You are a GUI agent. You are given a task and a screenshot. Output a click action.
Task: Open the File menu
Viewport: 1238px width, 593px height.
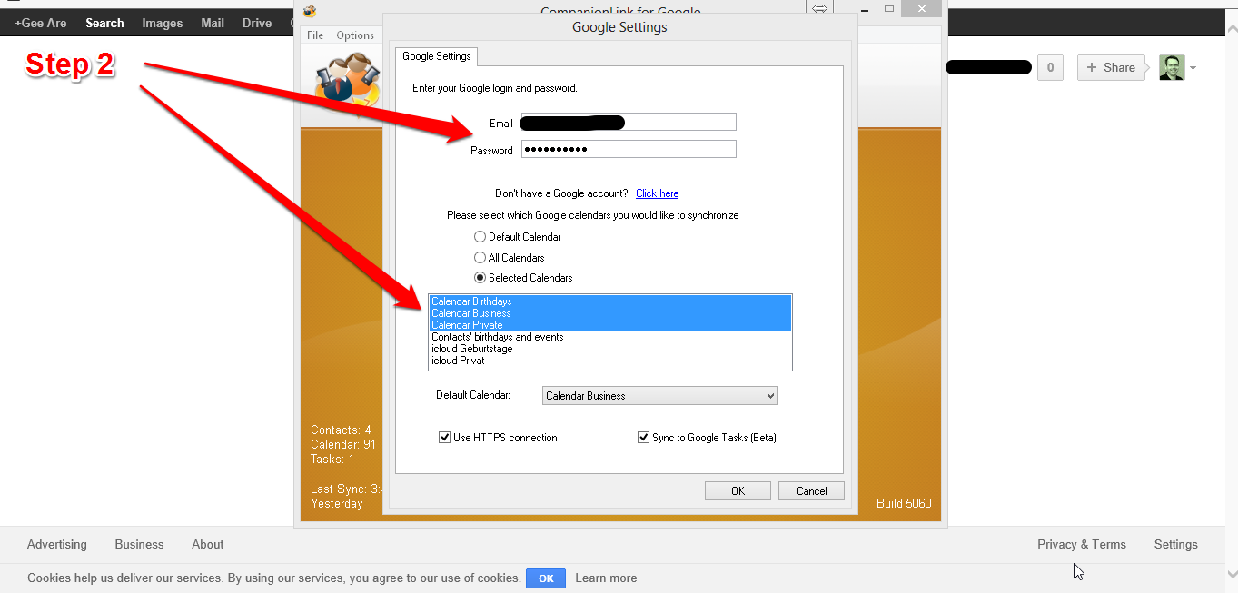point(315,35)
